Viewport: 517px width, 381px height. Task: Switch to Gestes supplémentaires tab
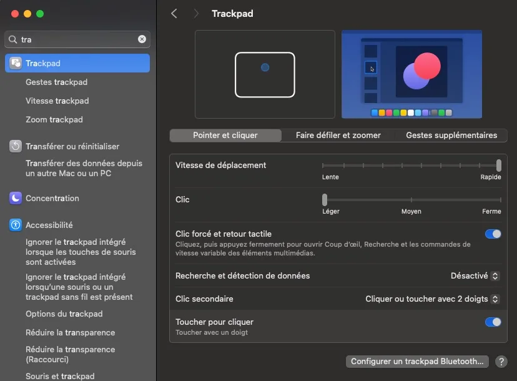click(x=451, y=135)
